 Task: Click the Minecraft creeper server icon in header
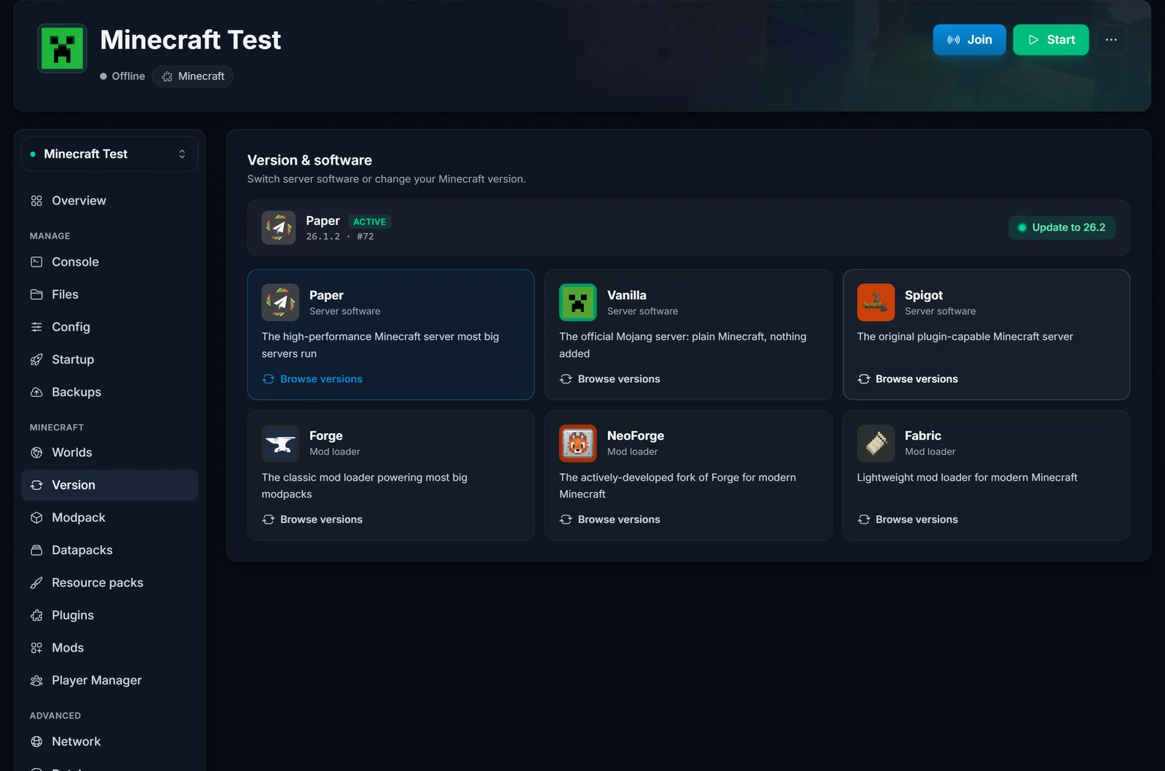(62, 49)
